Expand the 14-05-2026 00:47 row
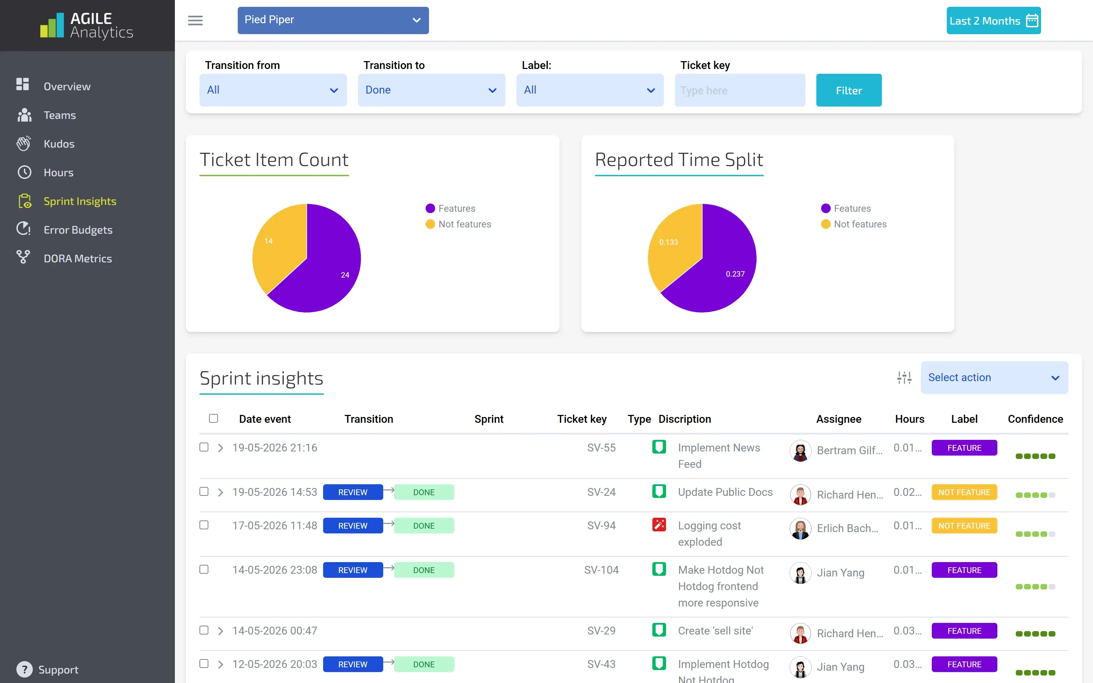This screenshot has height=683, width=1093. point(220,631)
